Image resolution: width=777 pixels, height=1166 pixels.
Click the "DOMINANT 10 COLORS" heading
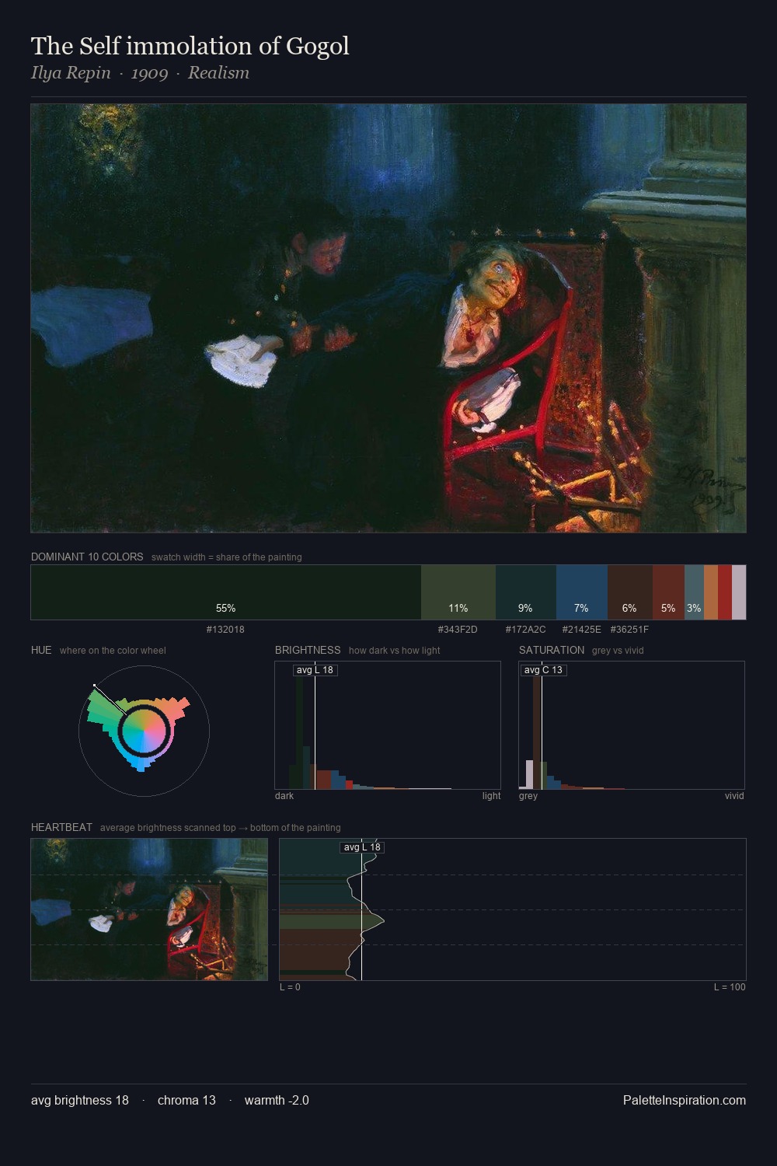(87, 557)
